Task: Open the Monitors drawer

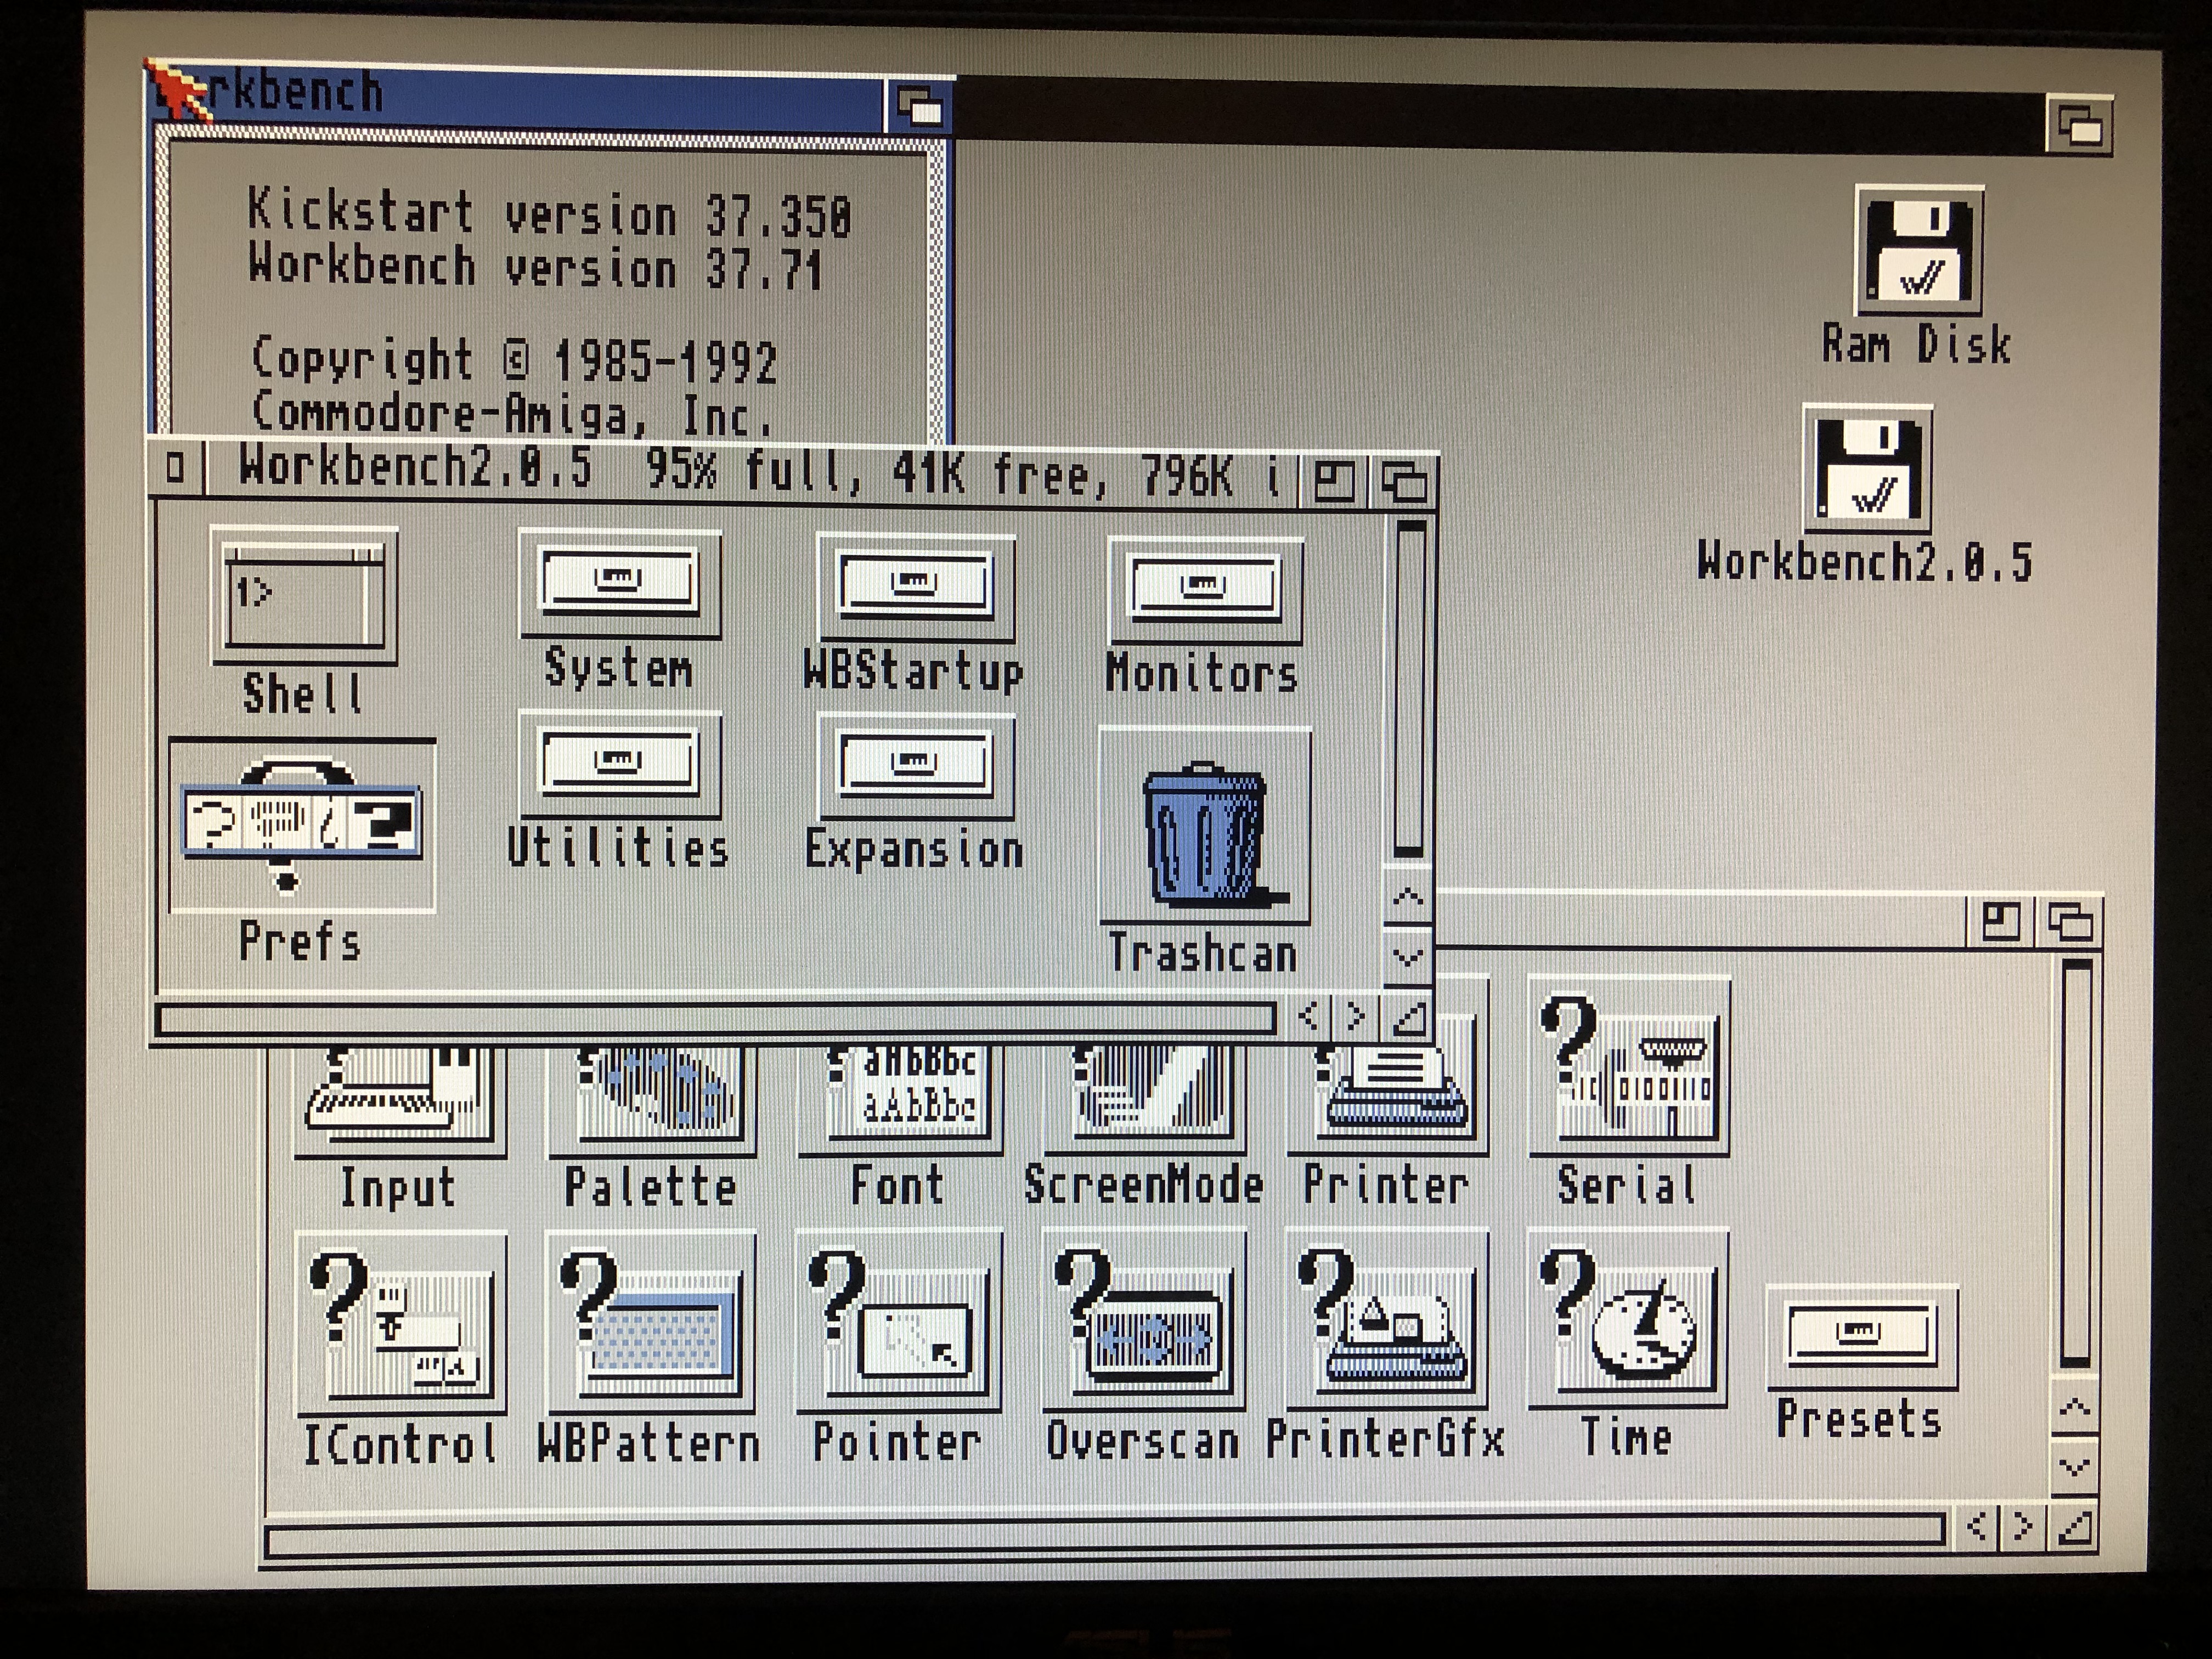Action: click(x=1205, y=590)
